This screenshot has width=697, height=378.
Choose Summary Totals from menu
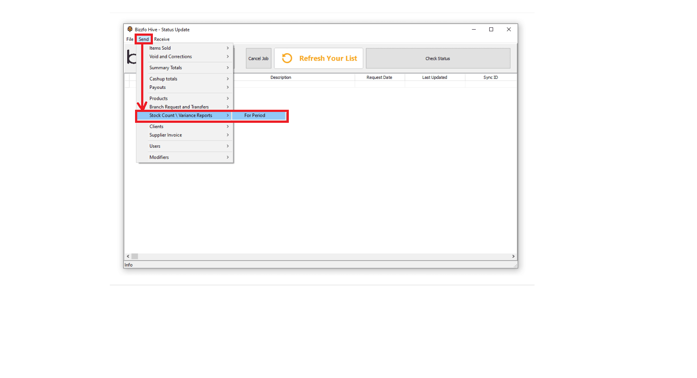click(x=185, y=67)
